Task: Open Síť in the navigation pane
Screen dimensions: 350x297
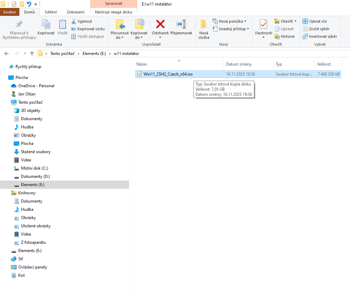Action: coord(17,259)
